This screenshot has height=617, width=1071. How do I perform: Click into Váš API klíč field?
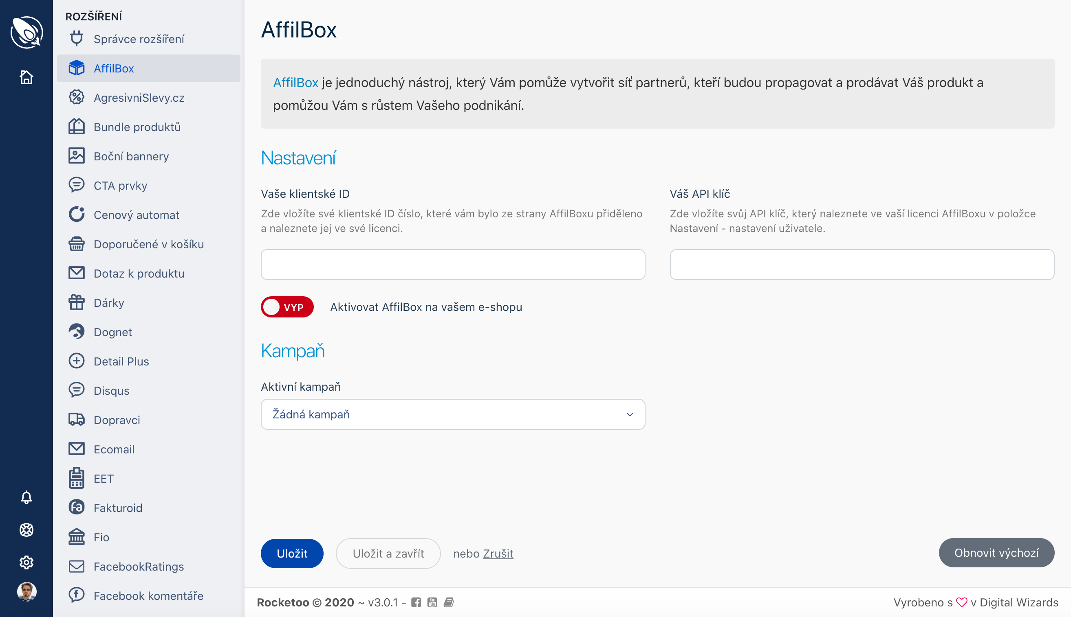862,265
